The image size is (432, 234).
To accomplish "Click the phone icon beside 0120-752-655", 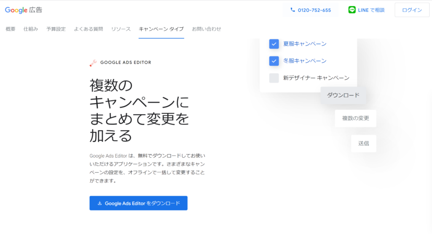I will [x=292, y=10].
